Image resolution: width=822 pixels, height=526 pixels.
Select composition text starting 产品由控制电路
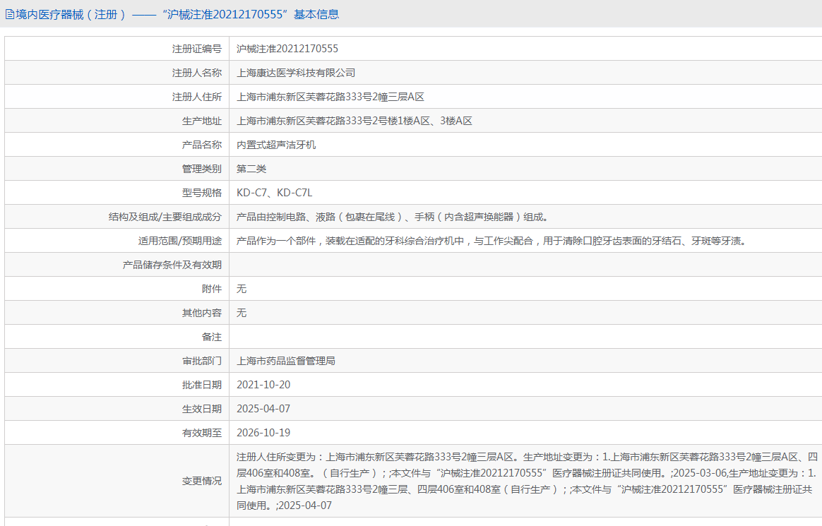393,217
